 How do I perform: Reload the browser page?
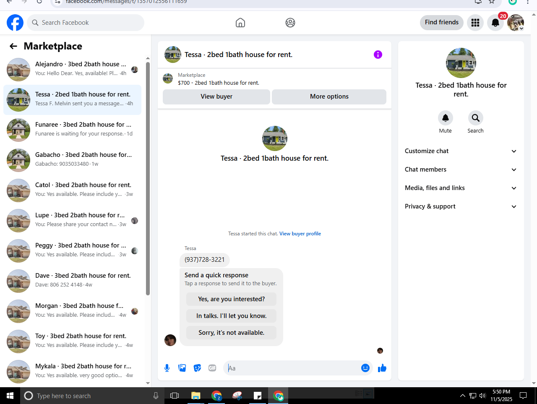coord(39,2)
